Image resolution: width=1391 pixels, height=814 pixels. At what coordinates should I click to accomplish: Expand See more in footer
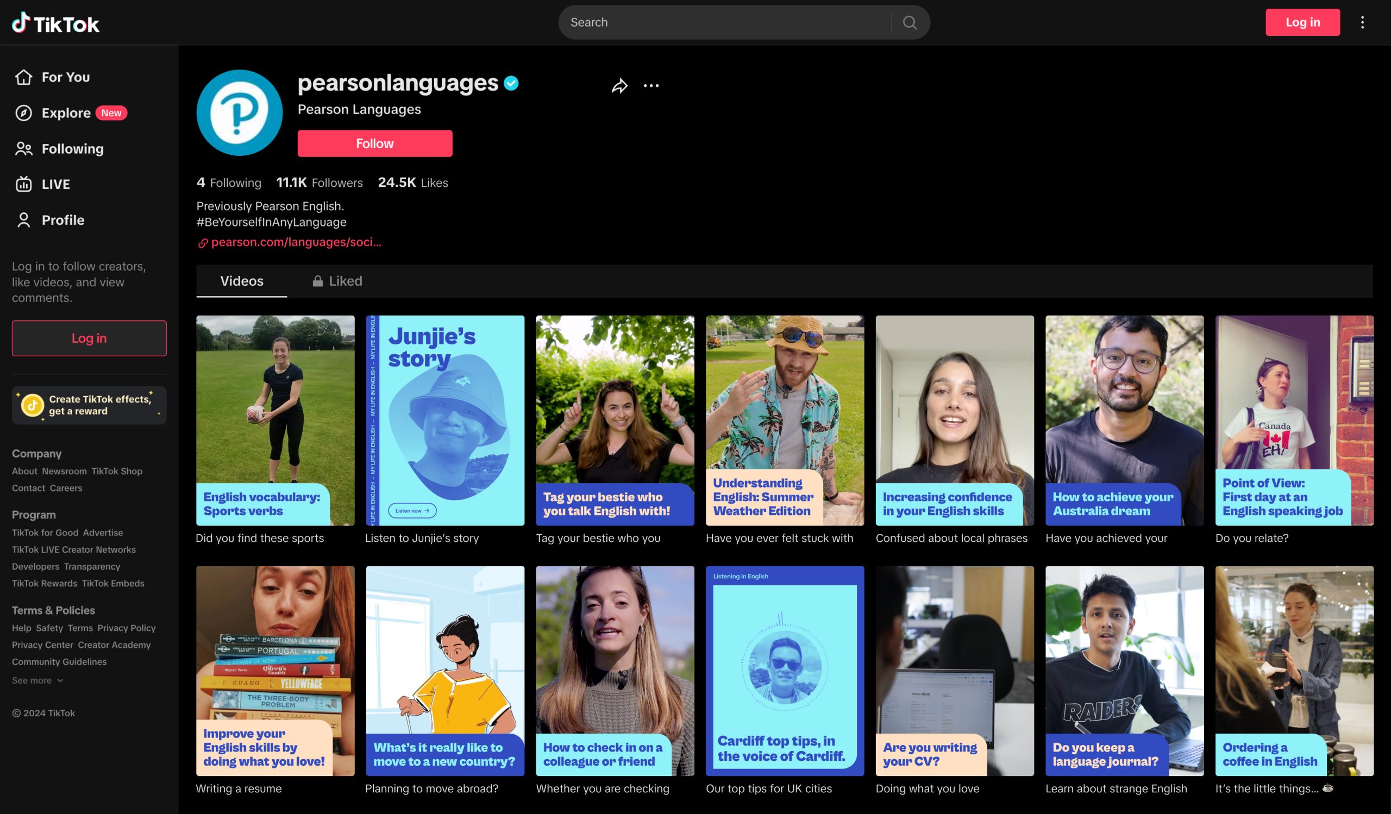coord(37,680)
